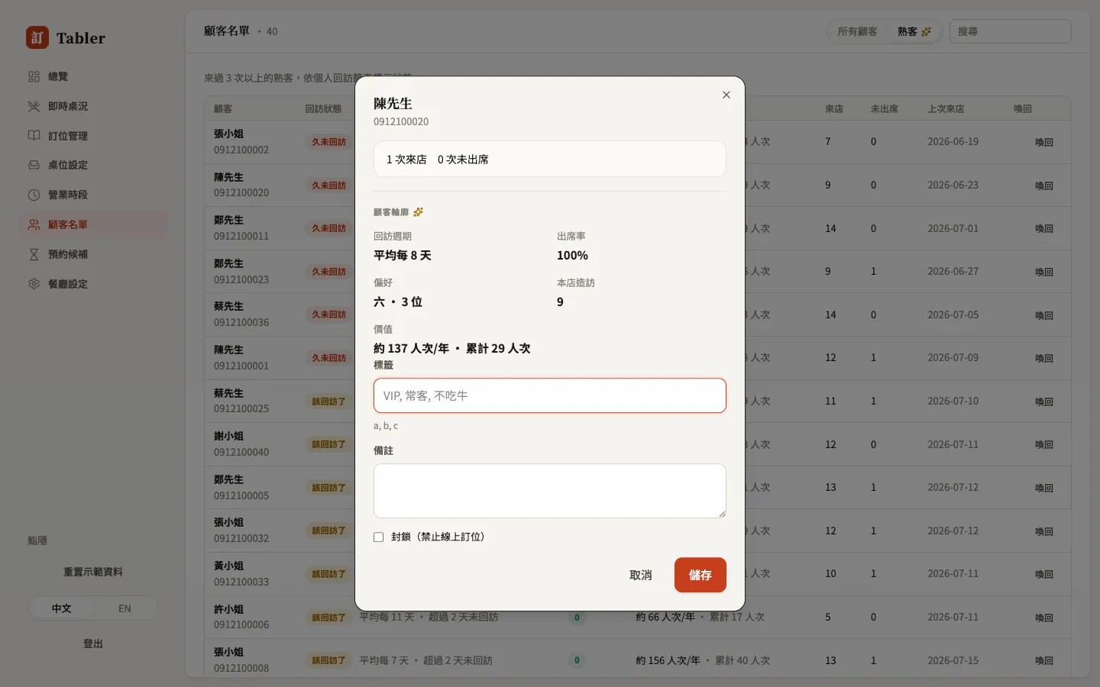Click the 總覽 grid icon
The height and width of the screenshot is (687, 1100).
click(x=34, y=76)
